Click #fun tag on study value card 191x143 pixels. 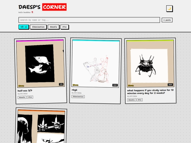(x=140, y=100)
